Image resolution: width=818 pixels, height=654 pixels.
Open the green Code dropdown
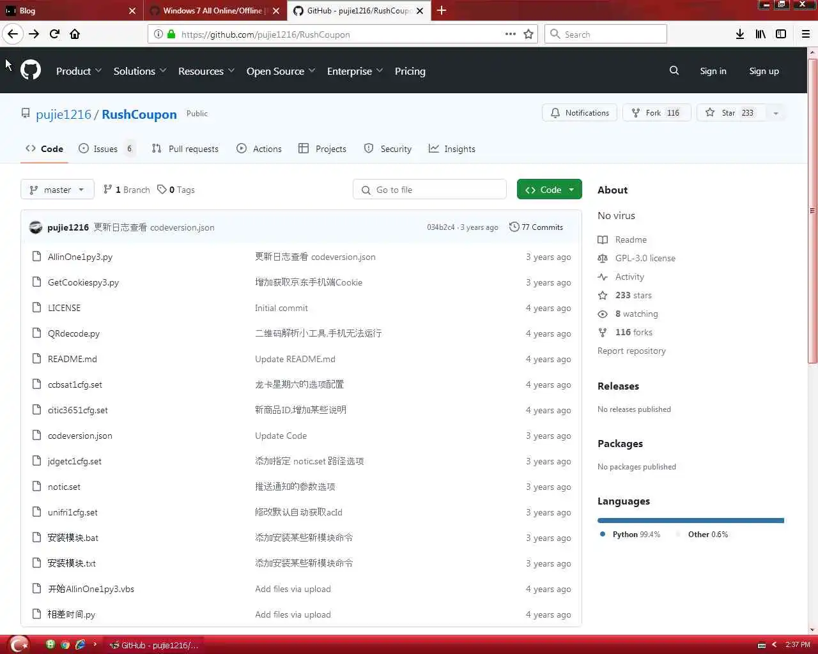pos(549,190)
